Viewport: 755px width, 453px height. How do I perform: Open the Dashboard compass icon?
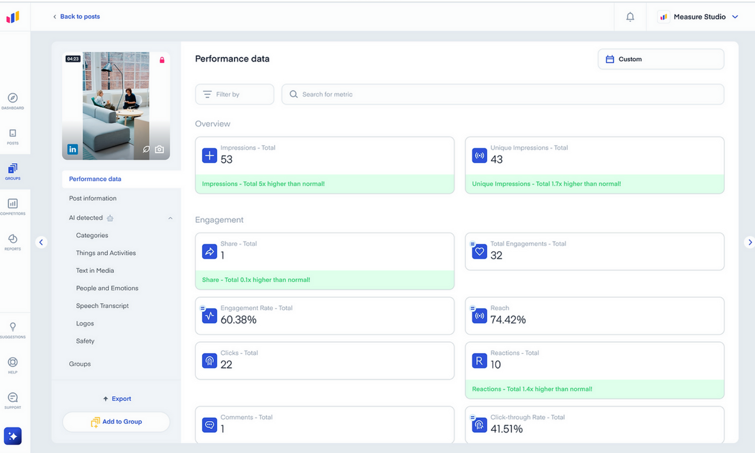click(13, 98)
